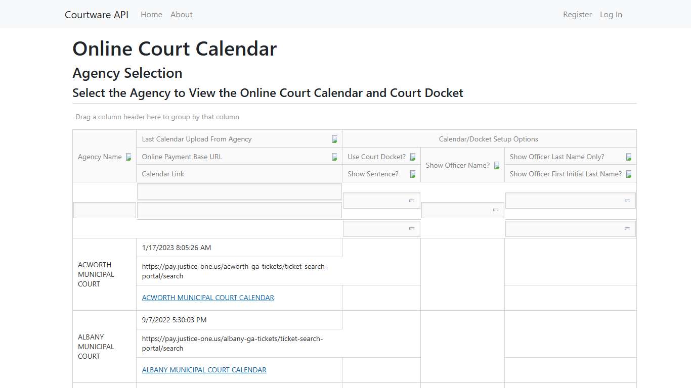The width and height of the screenshot is (691, 388).
Task: Open ALBANY MUNICIPAL COURT CALENDAR link
Action: [x=204, y=370]
